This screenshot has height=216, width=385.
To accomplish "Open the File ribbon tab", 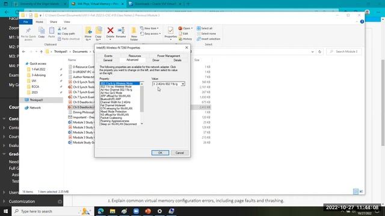I will point(25,22).
